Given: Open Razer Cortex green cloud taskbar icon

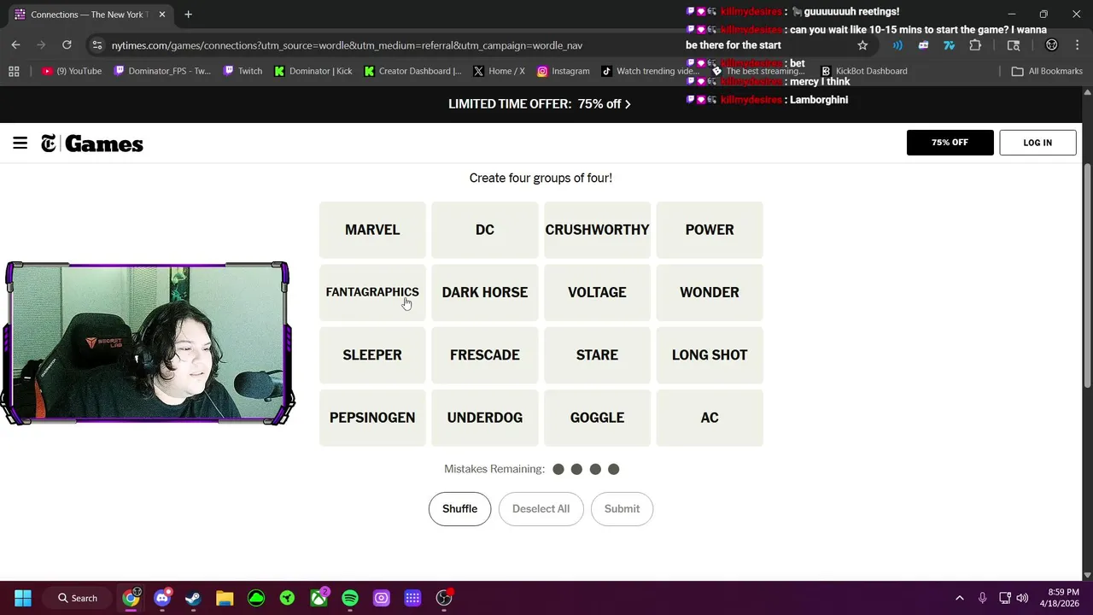Looking at the screenshot, I should (256, 598).
